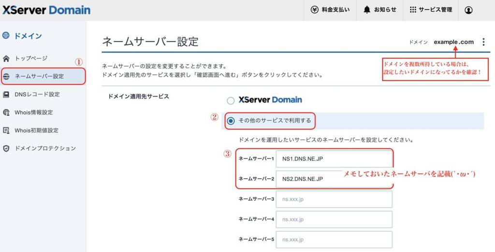Open the three-dot menu beside example.com

point(483,42)
